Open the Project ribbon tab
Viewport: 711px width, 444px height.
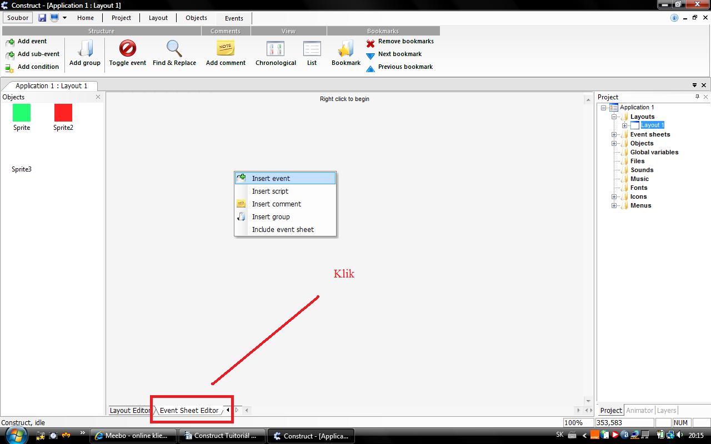121,18
